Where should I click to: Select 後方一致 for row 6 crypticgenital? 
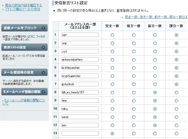coord(134,76)
